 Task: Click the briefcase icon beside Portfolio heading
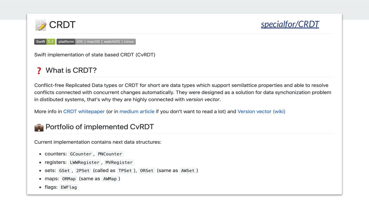39,127
